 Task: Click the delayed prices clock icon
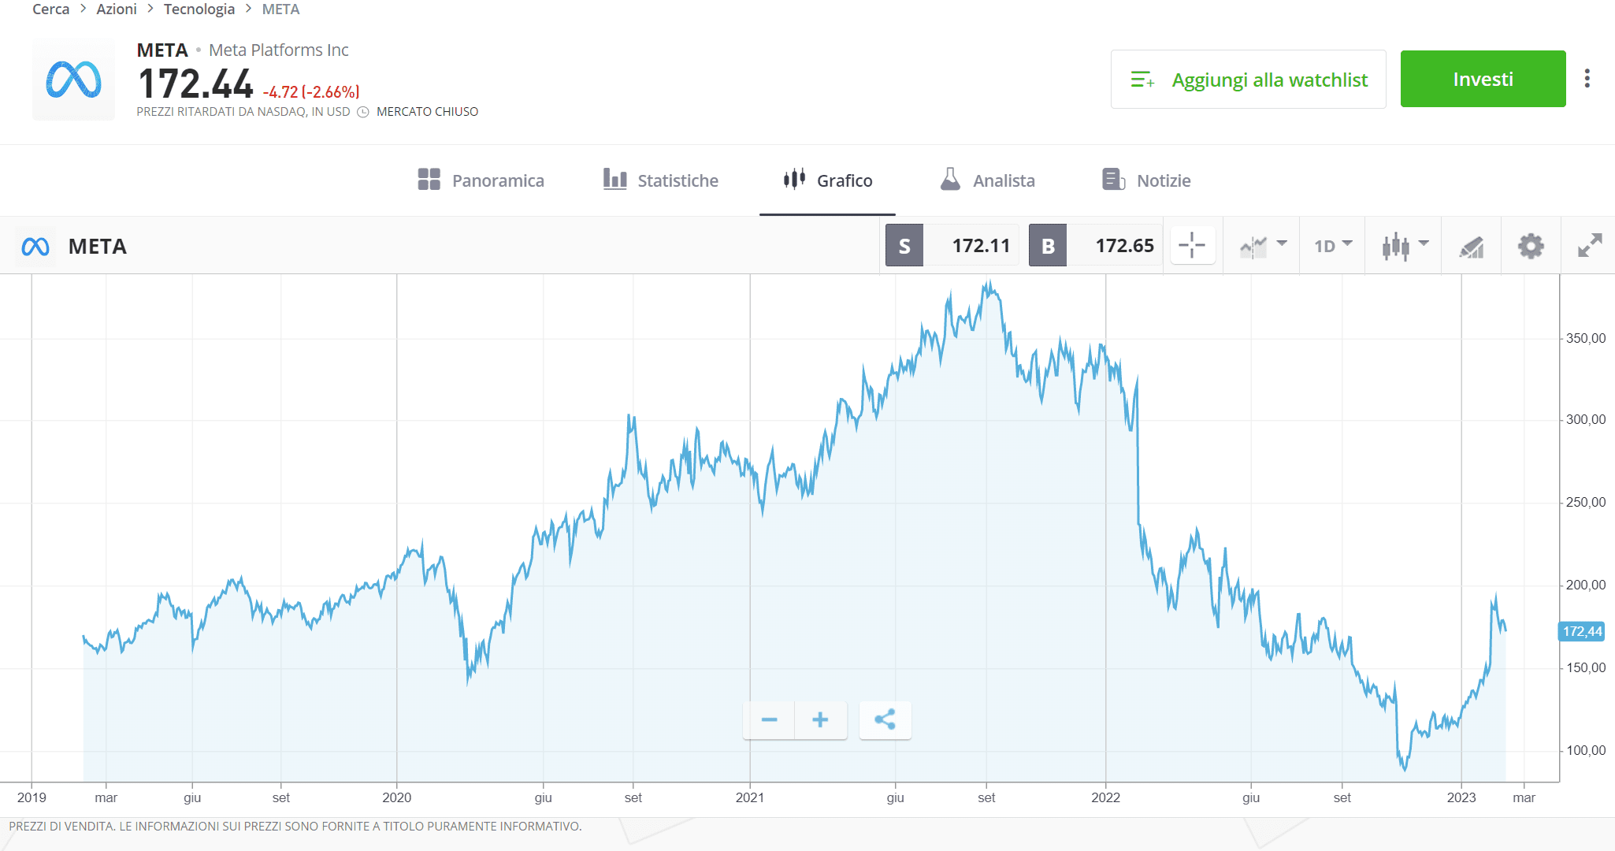click(363, 112)
